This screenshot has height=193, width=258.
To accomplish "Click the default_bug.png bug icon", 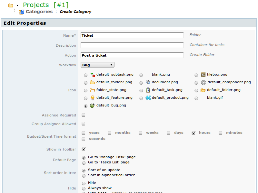I will point(92,106).
